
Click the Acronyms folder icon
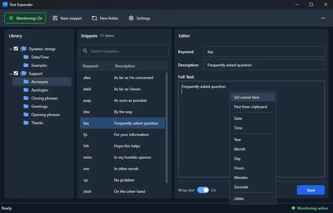26,82
